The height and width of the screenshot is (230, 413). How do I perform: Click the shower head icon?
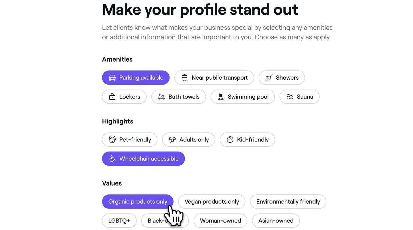(269, 78)
